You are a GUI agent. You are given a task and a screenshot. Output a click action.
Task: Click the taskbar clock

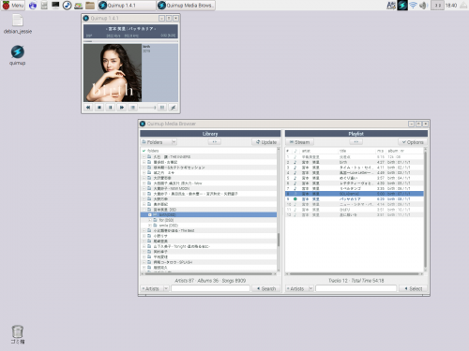tap(451, 6)
